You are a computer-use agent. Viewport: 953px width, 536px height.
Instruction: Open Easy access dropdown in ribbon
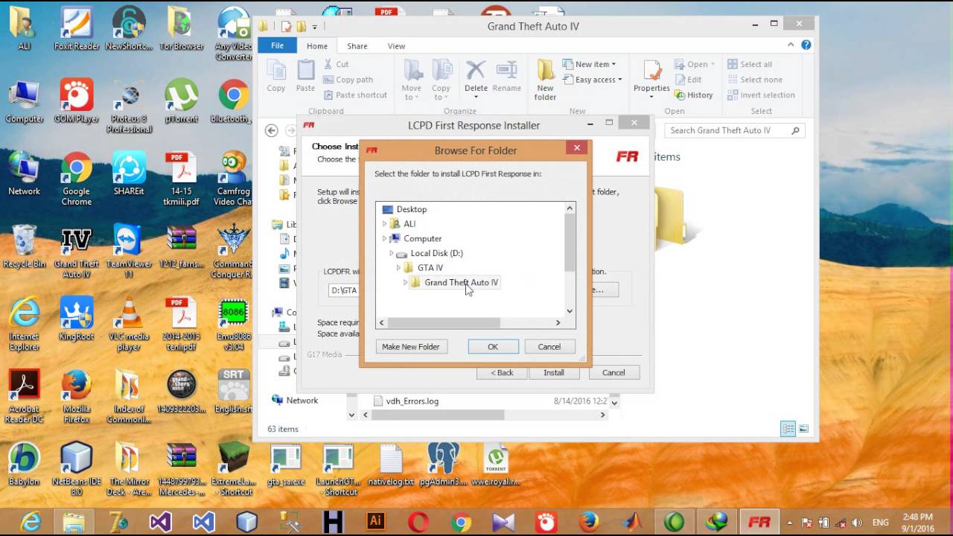click(593, 80)
